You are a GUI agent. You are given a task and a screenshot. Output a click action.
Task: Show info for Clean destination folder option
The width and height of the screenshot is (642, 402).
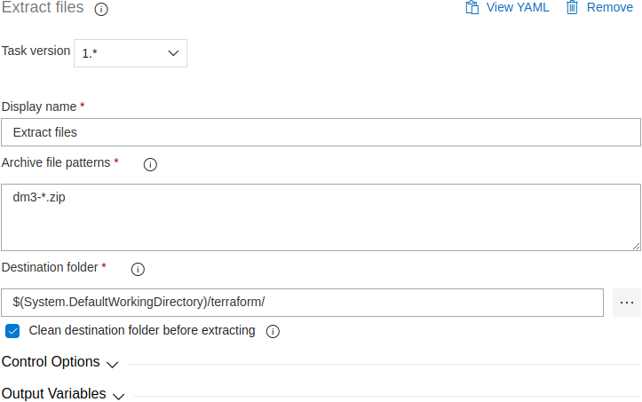click(273, 331)
